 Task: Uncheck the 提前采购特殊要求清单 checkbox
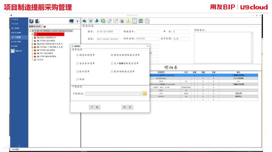(112, 55)
